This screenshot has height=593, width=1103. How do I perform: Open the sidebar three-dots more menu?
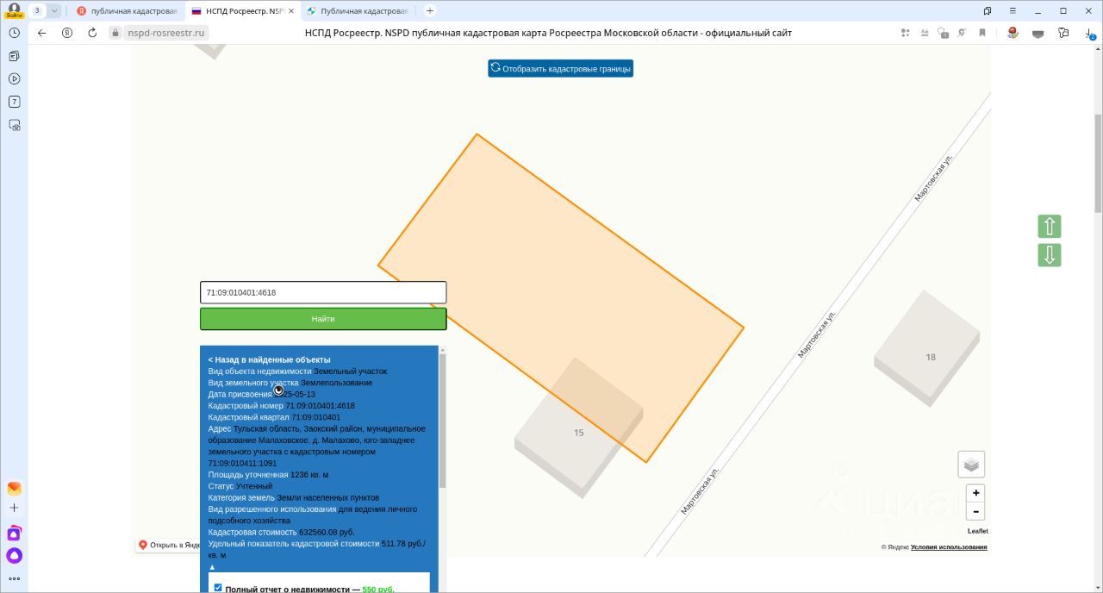tap(14, 578)
